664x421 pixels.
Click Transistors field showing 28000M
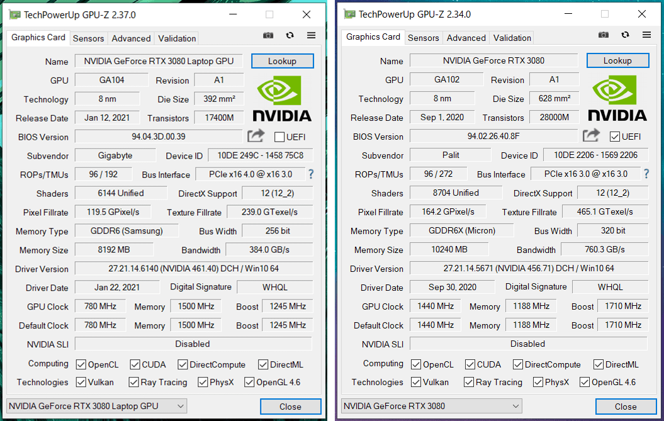[x=554, y=117]
